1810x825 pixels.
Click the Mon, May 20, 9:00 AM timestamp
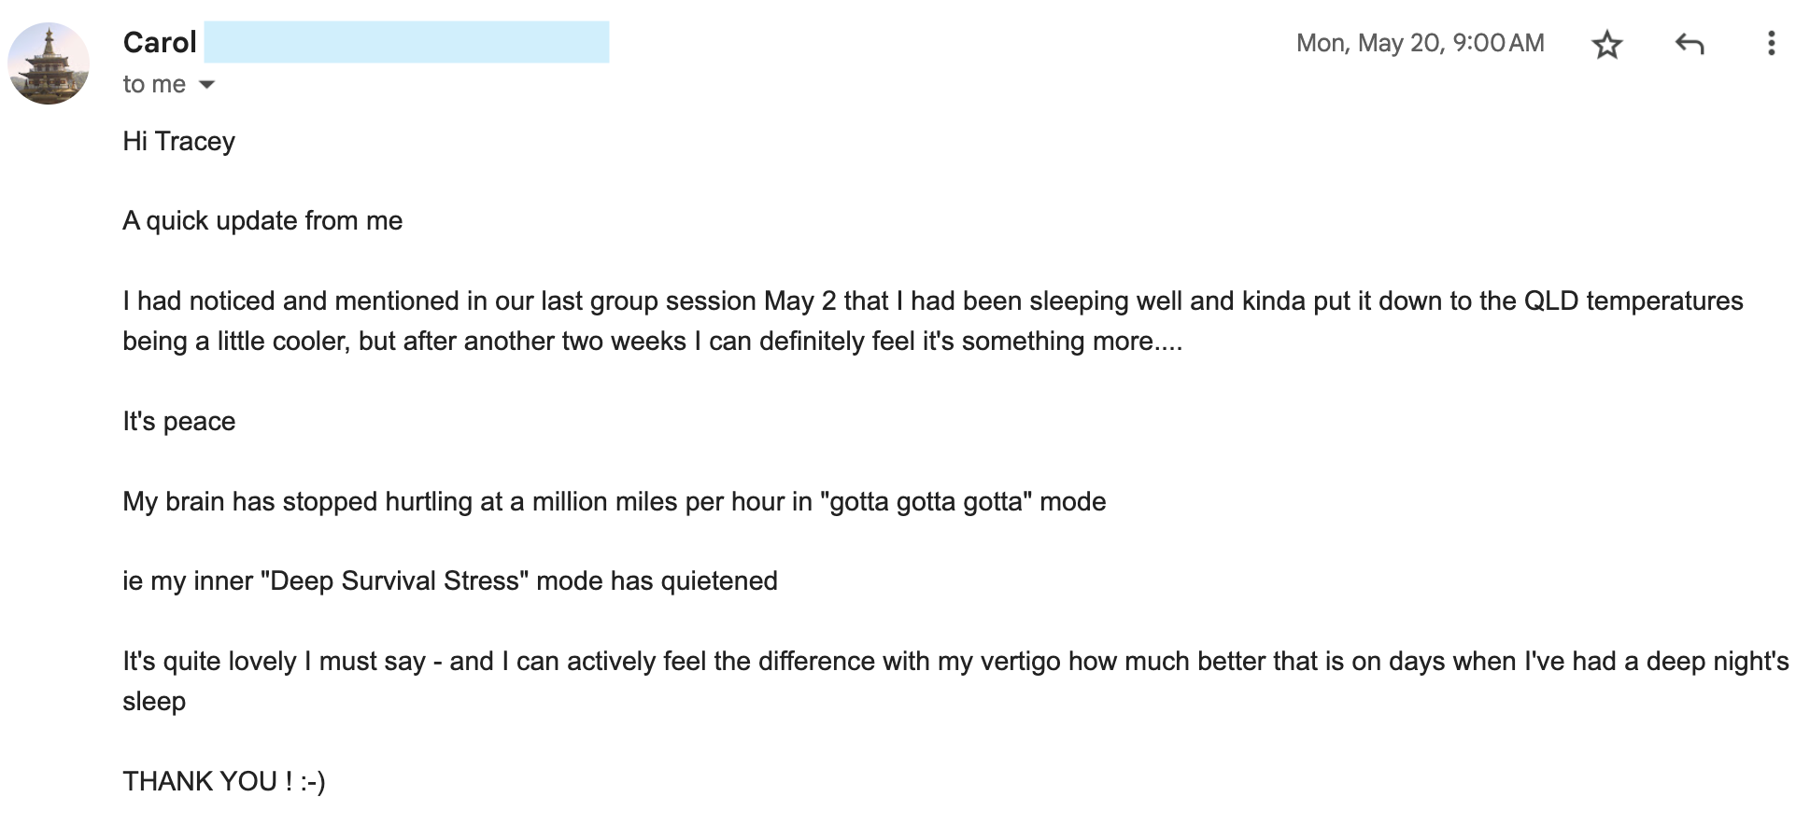pos(1420,43)
